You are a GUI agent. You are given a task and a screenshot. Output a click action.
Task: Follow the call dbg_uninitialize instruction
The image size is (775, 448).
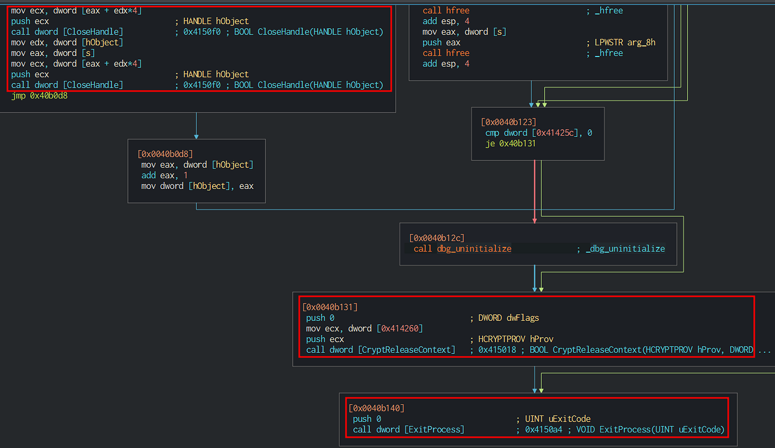(462, 249)
